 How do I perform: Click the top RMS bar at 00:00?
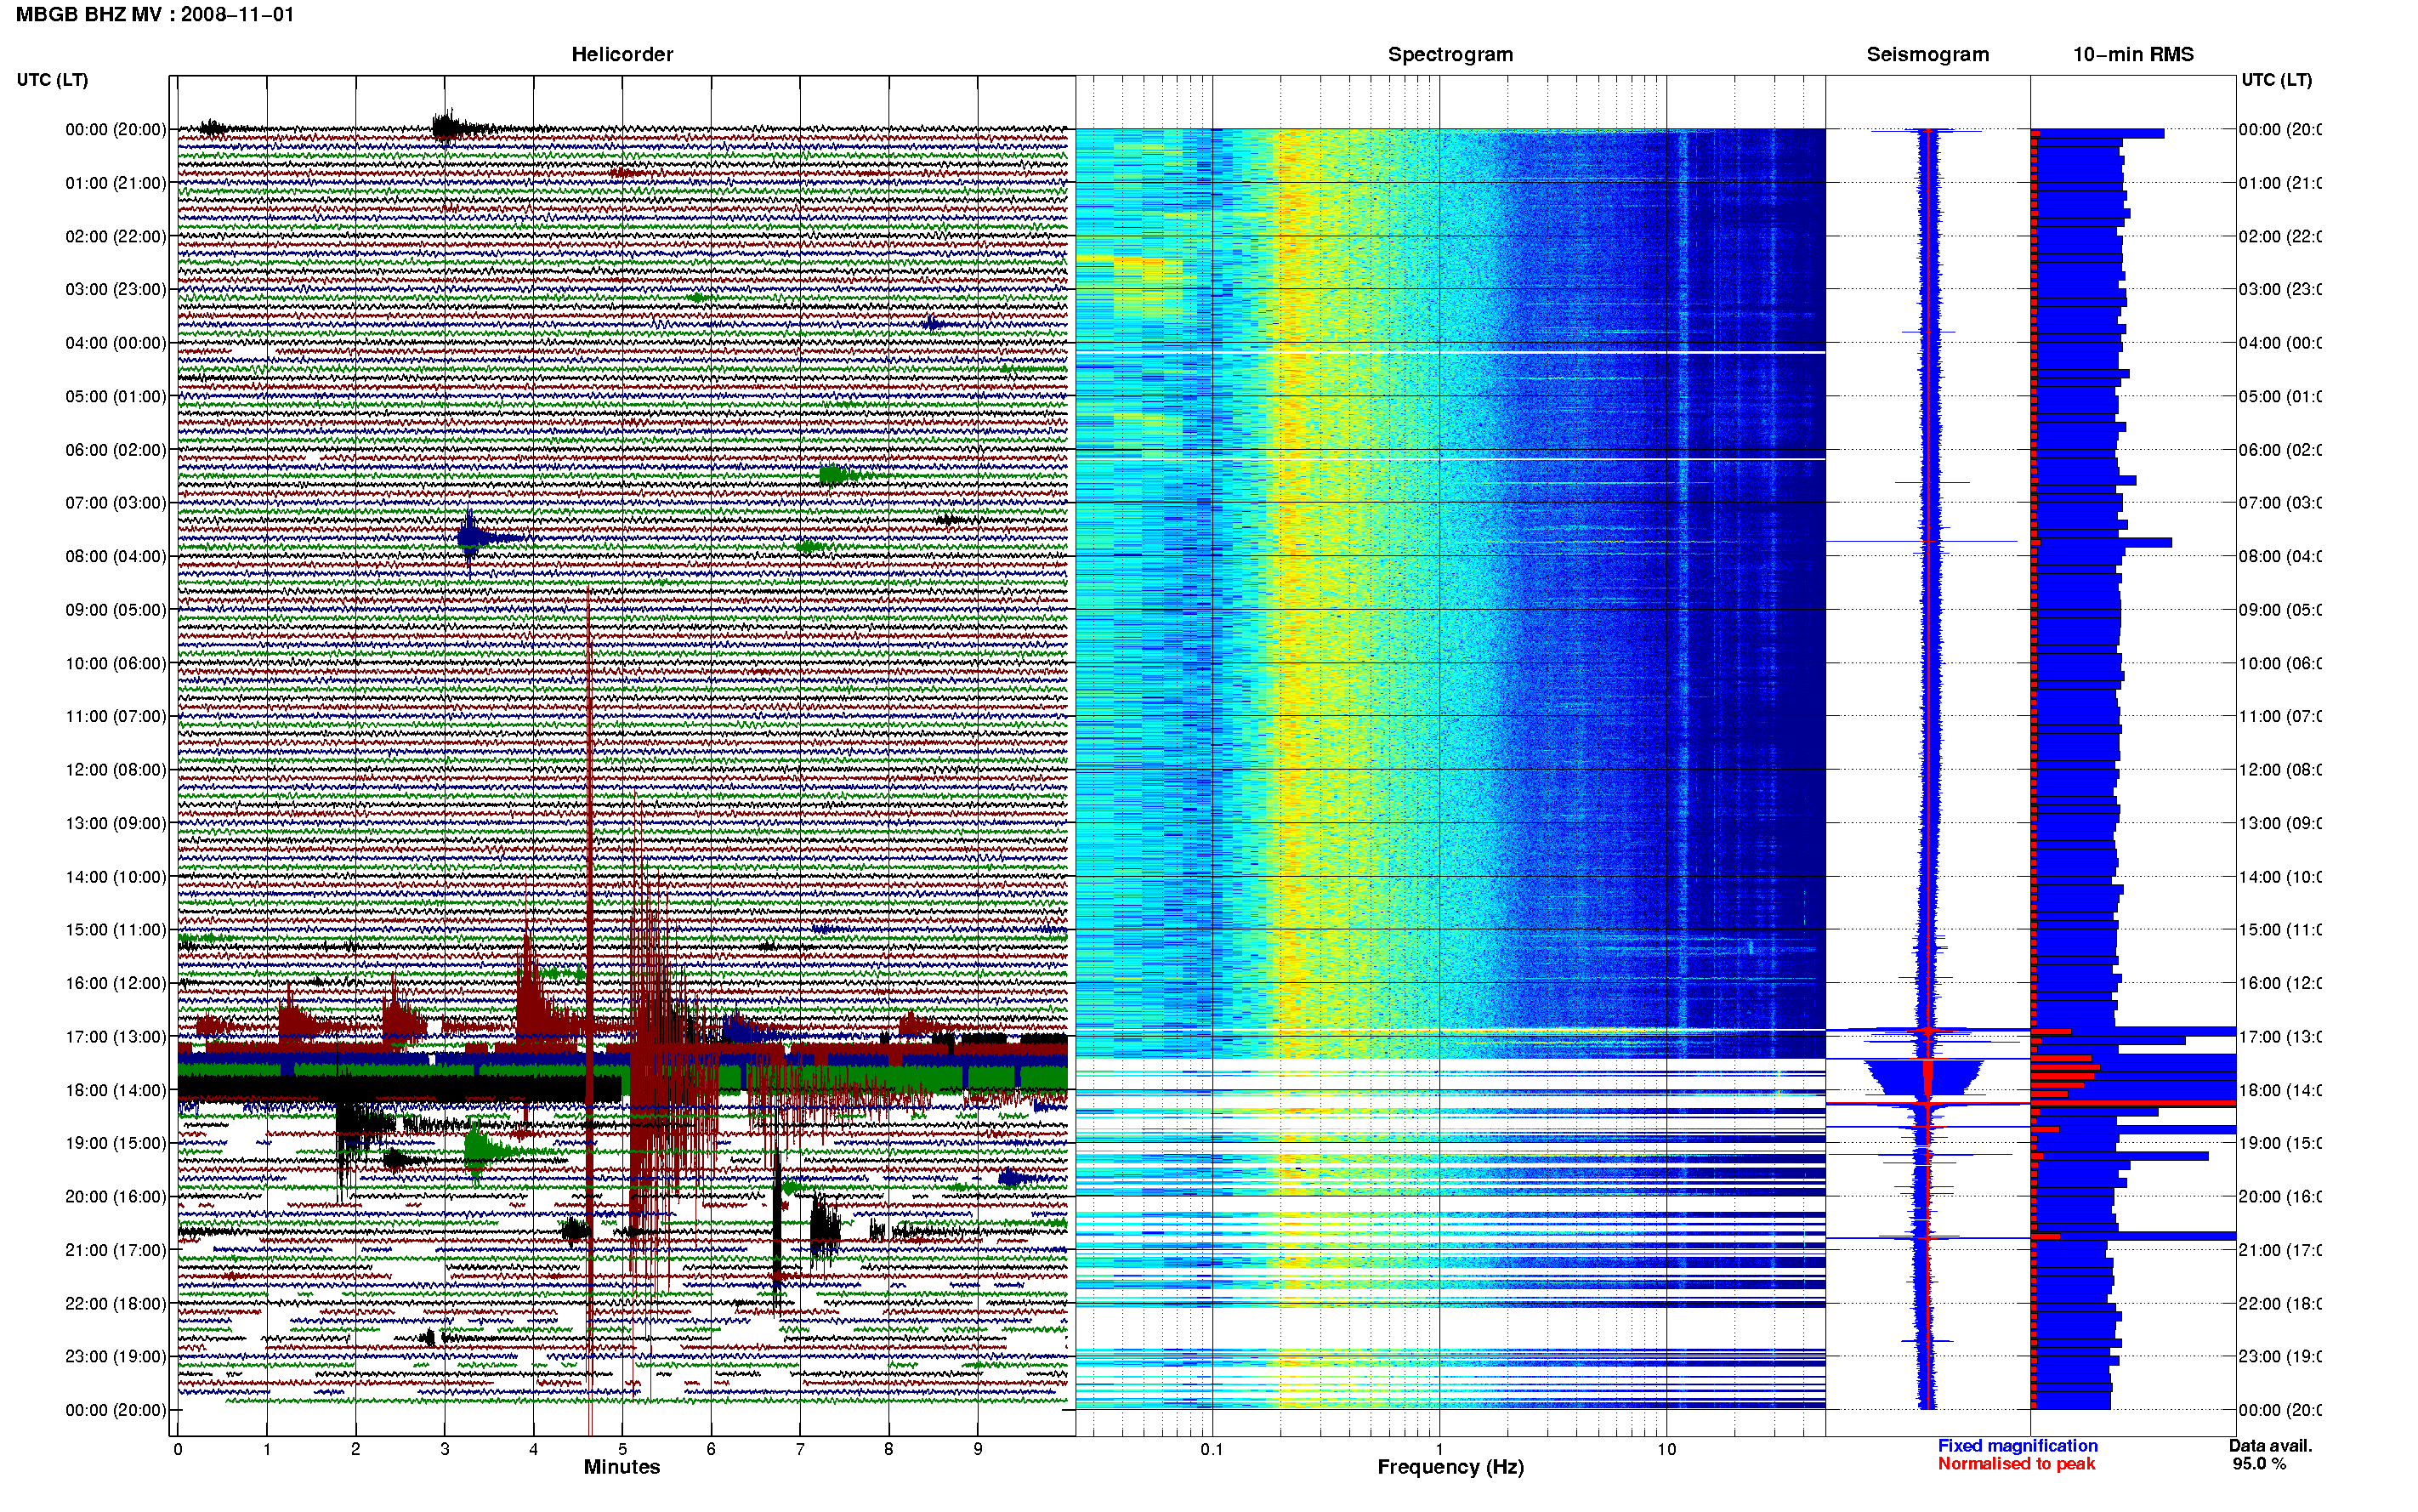(x=2098, y=133)
